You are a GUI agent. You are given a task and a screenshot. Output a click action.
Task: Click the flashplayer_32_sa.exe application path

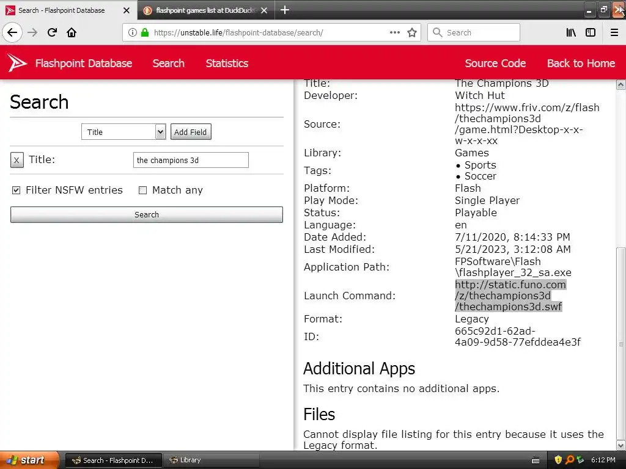(513, 267)
